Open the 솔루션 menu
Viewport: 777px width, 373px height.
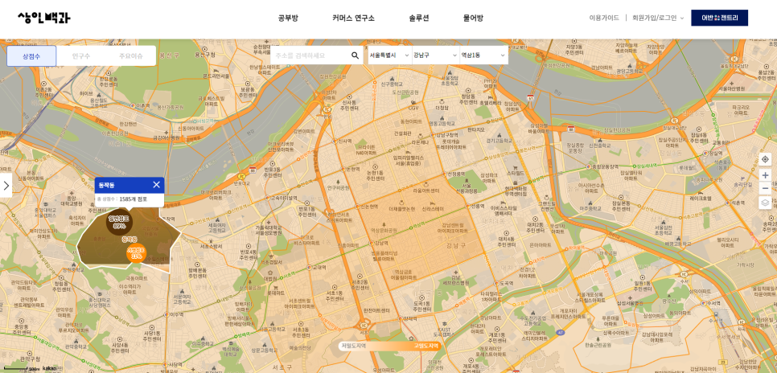pos(419,18)
